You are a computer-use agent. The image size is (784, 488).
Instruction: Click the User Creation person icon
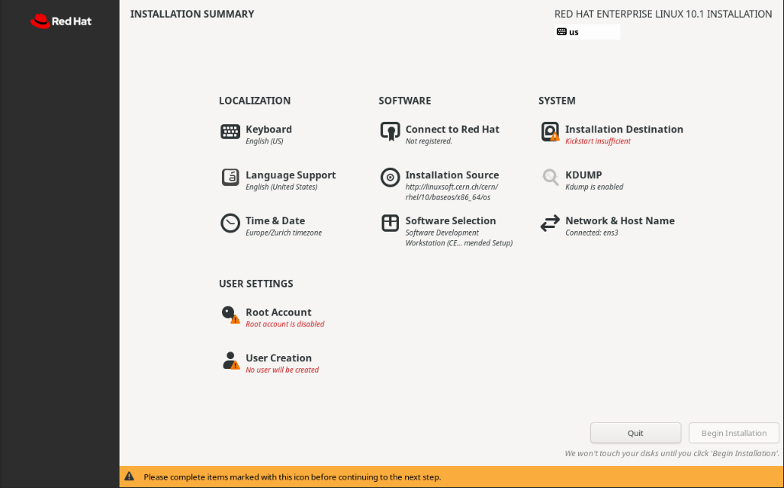tap(230, 361)
